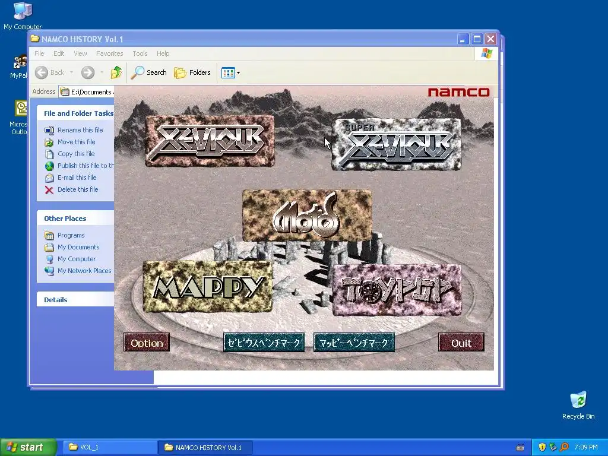The image size is (608, 456).
Task: Choose Delete this file link
Action: point(78,189)
